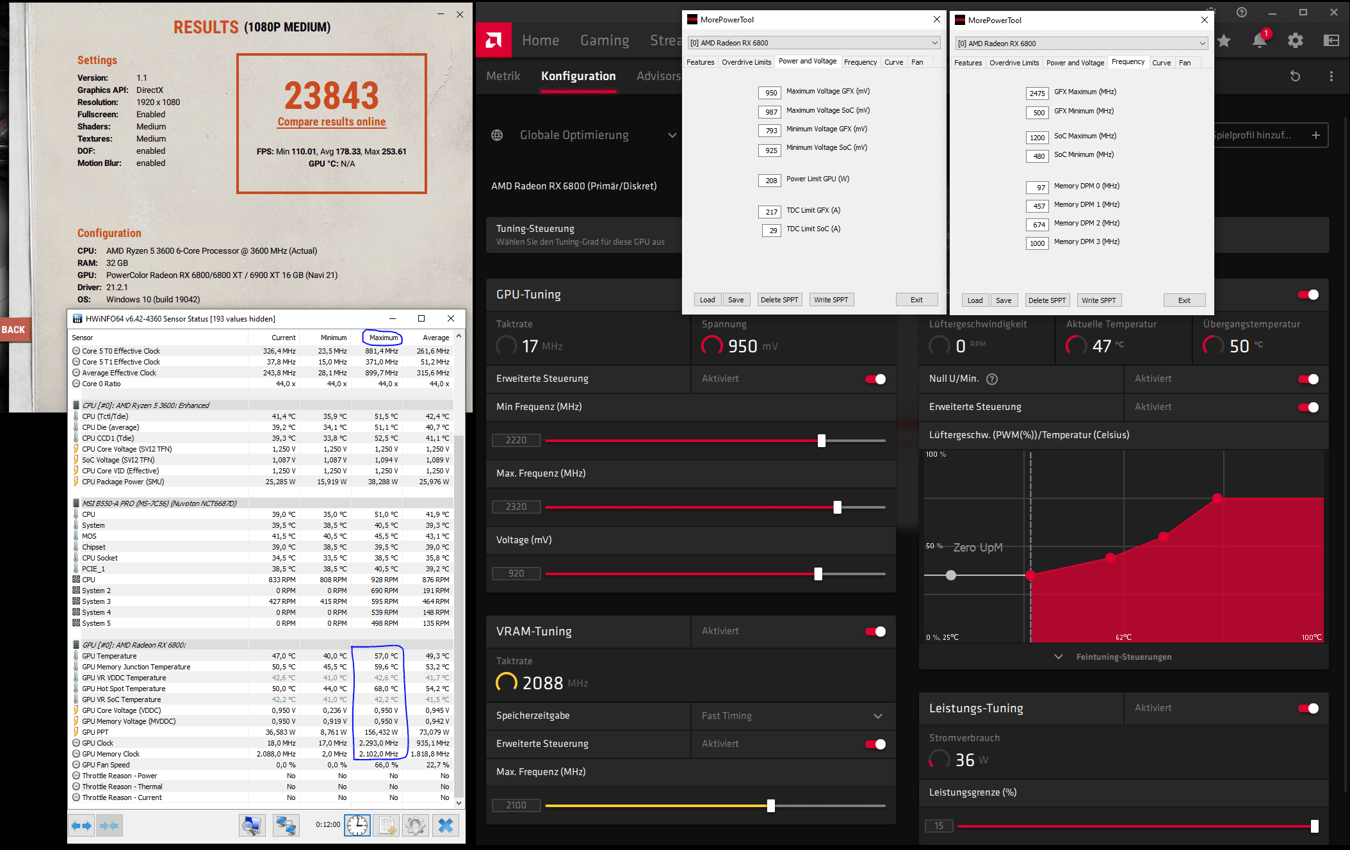Expand Feintuning-Steuerungen section

pos(1113,657)
